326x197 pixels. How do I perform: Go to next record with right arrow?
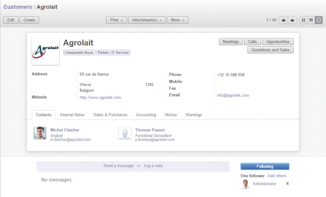292,20
